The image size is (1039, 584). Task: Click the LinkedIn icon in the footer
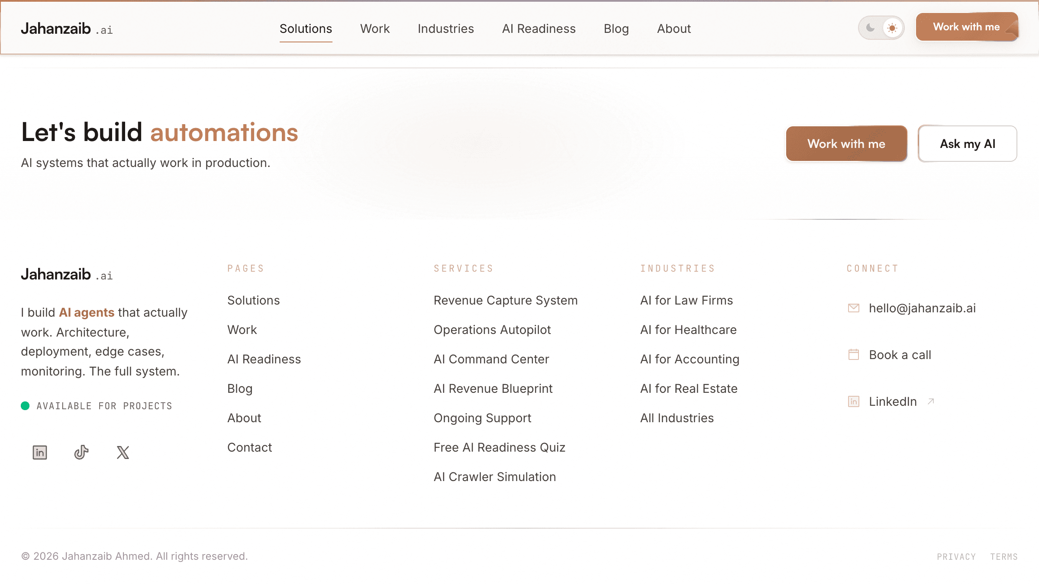click(39, 452)
